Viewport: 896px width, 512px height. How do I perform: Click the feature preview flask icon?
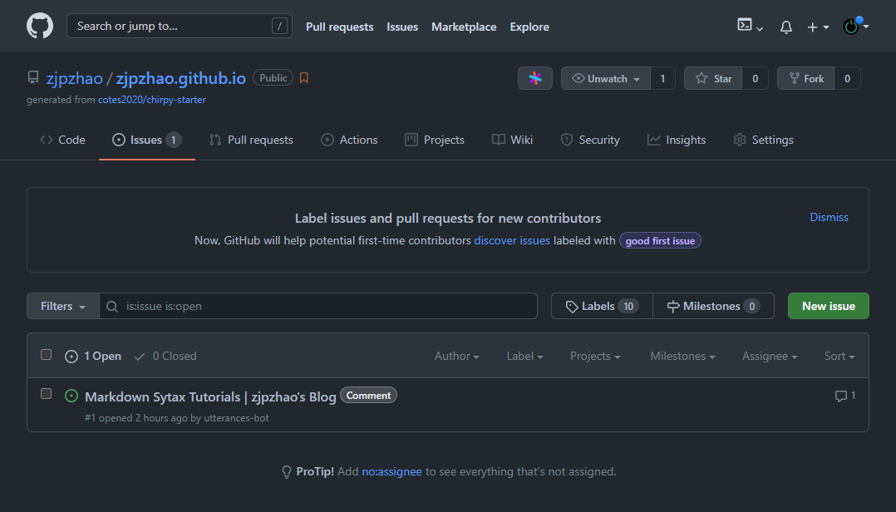tap(535, 77)
